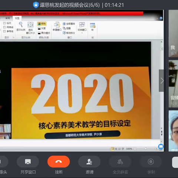Click the meeting title 谭思桃发起的视频会议
178x178 pixels.
[x=64, y=5]
